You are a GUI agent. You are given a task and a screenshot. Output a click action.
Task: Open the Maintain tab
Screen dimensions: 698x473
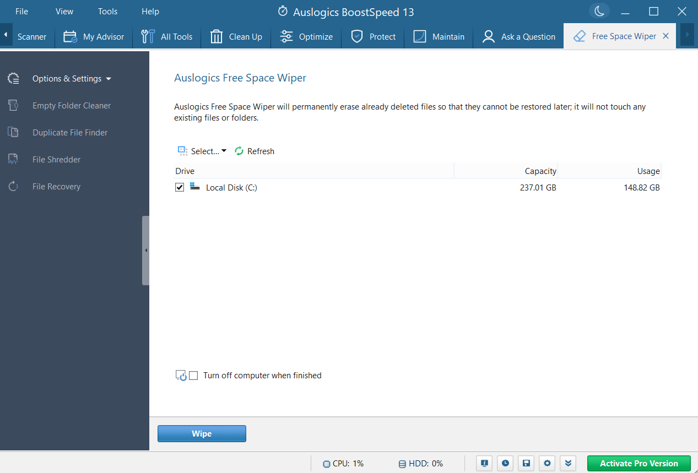point(439,36)
